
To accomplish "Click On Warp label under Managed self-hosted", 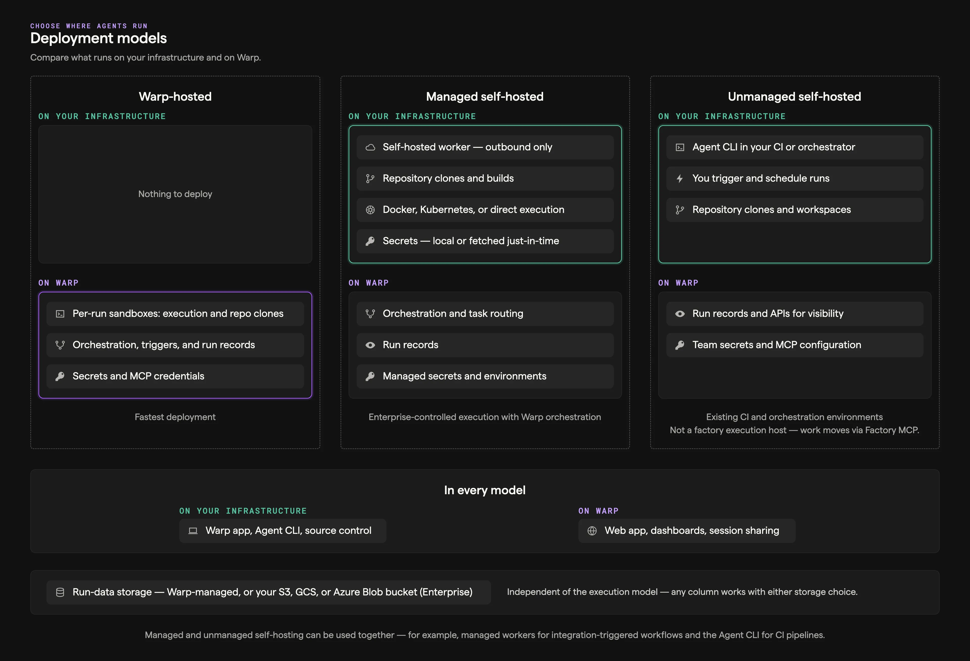I will point(369,283).
